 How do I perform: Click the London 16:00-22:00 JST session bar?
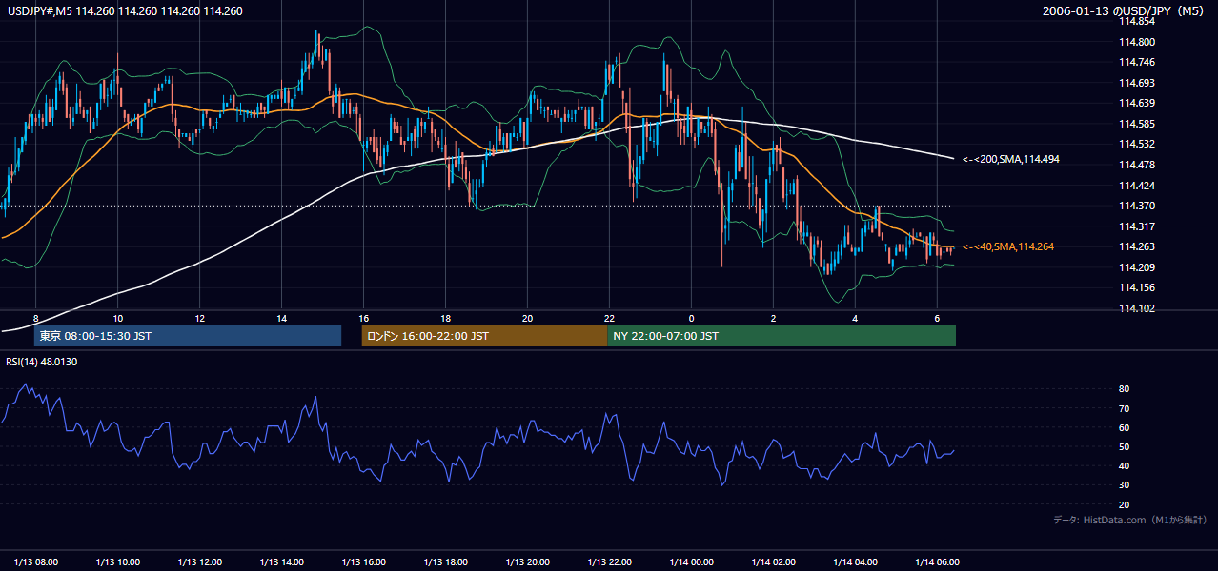[484, 336]
